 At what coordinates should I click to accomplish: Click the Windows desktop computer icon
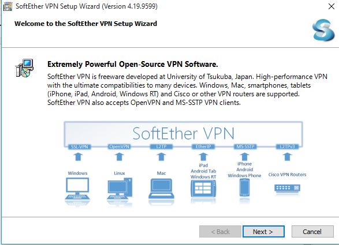[x=77, y=189]
